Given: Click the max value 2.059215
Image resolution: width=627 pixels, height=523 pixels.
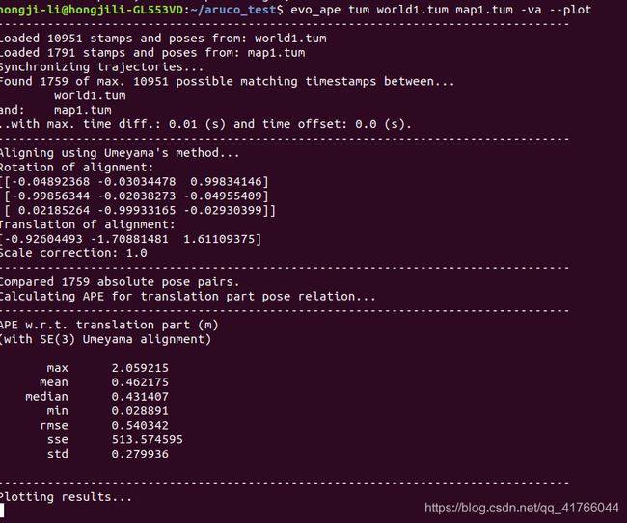Looking at the screenshot, I should coord(140,368).
